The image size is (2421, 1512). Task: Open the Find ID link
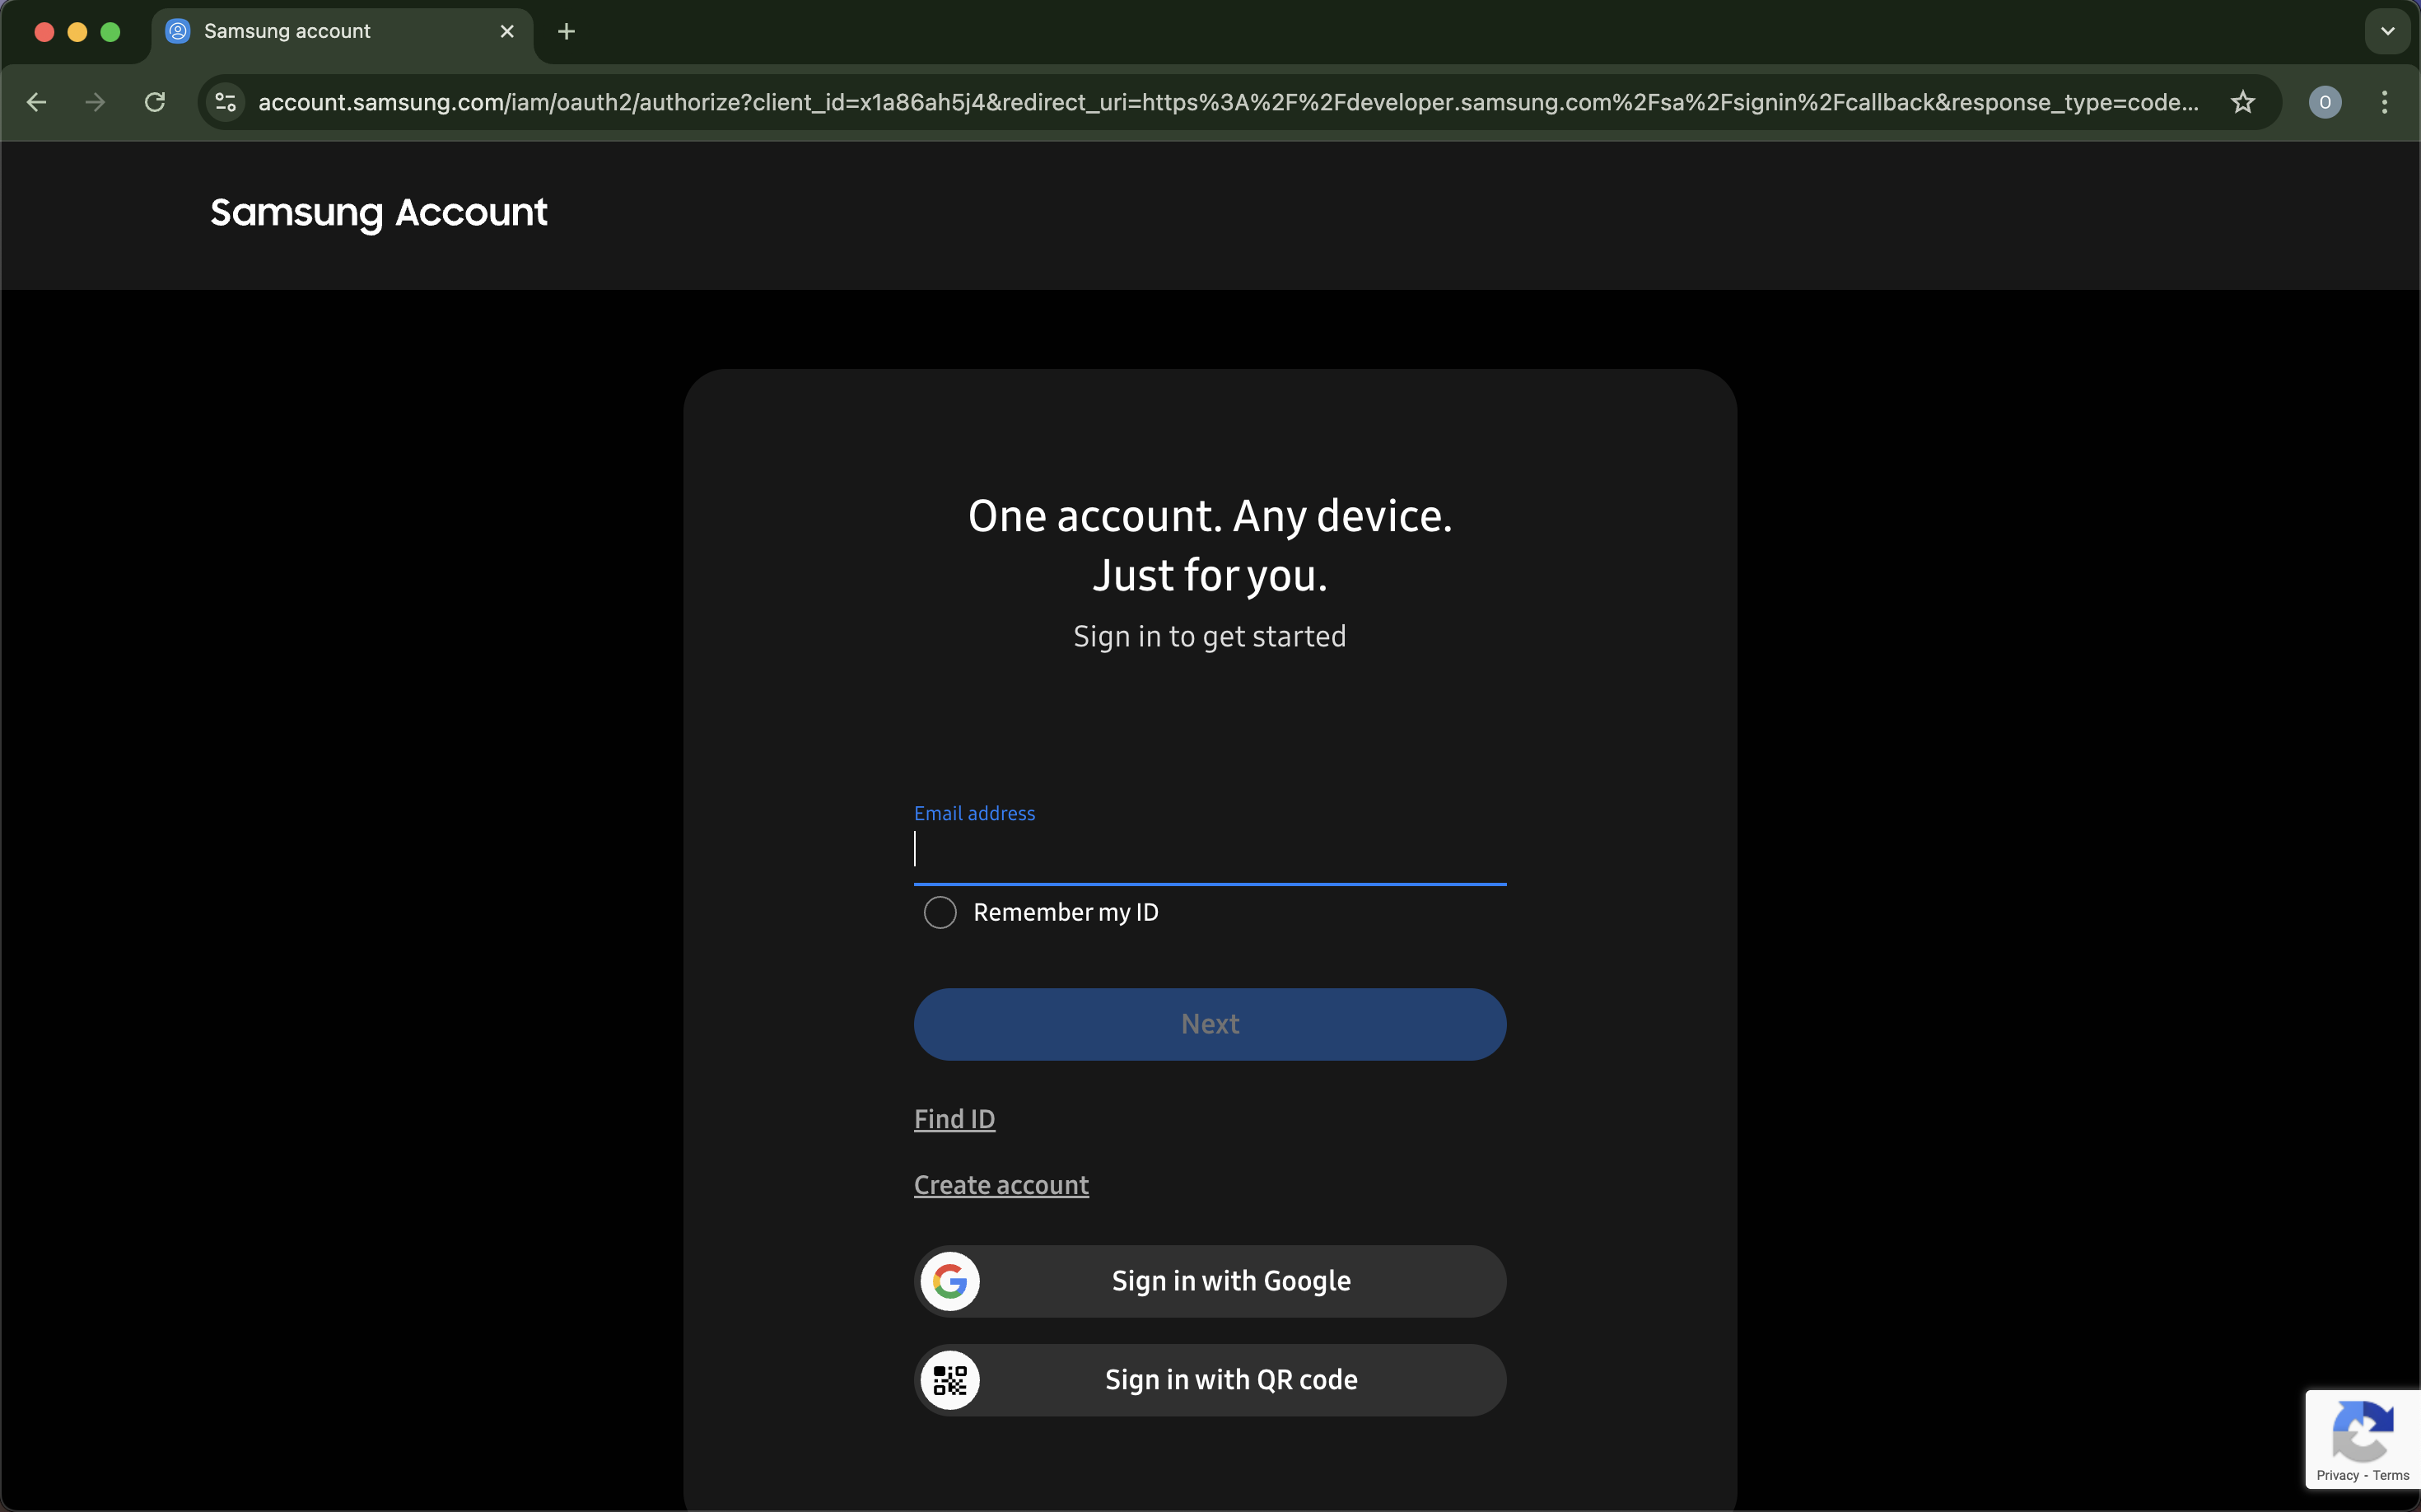pos(954,1119)
